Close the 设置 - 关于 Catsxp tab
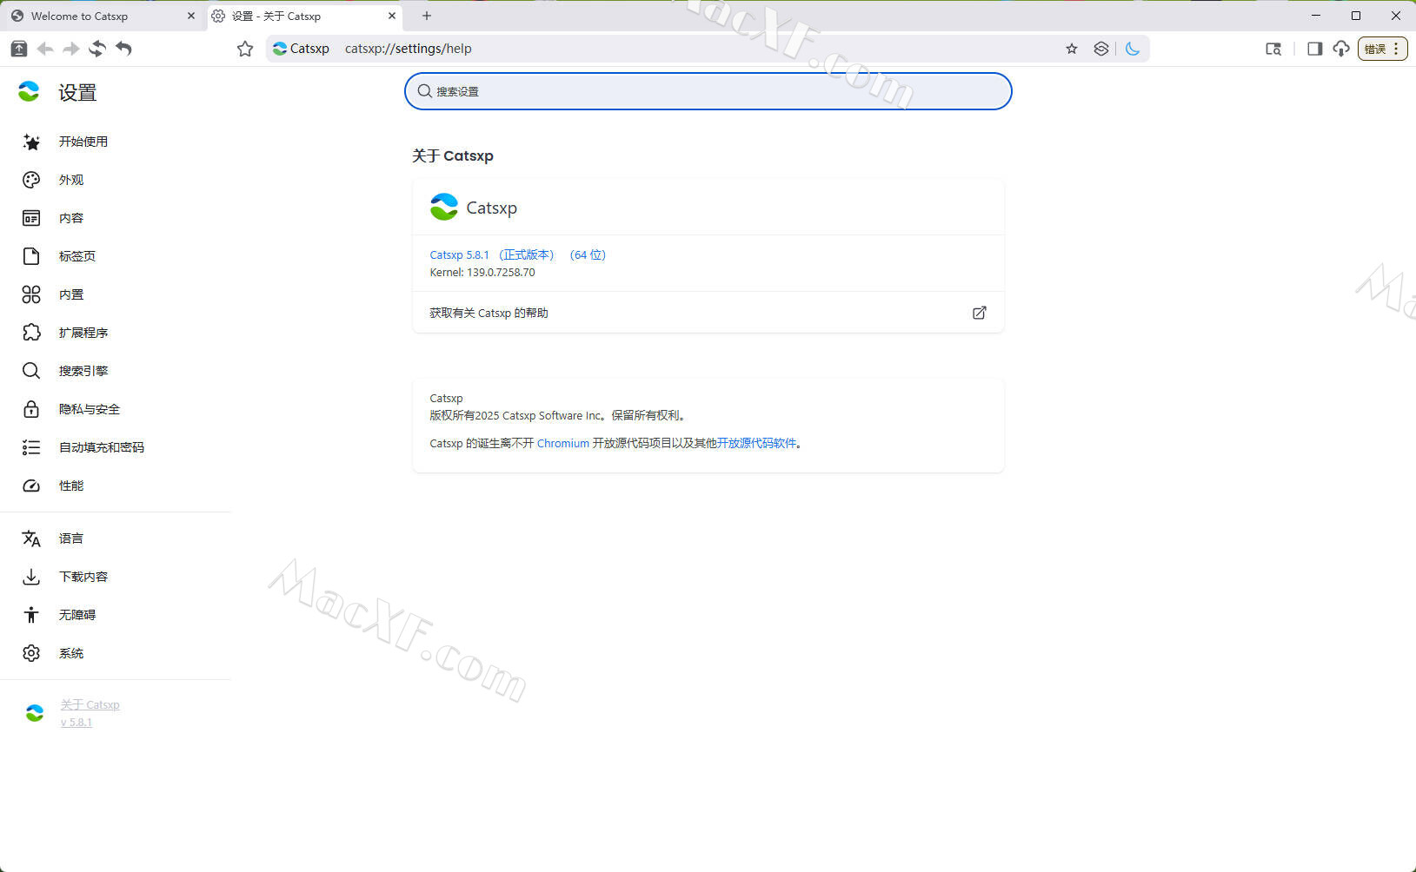The height and width of the screenshot is (872, 1416). [x=392, y=16]
